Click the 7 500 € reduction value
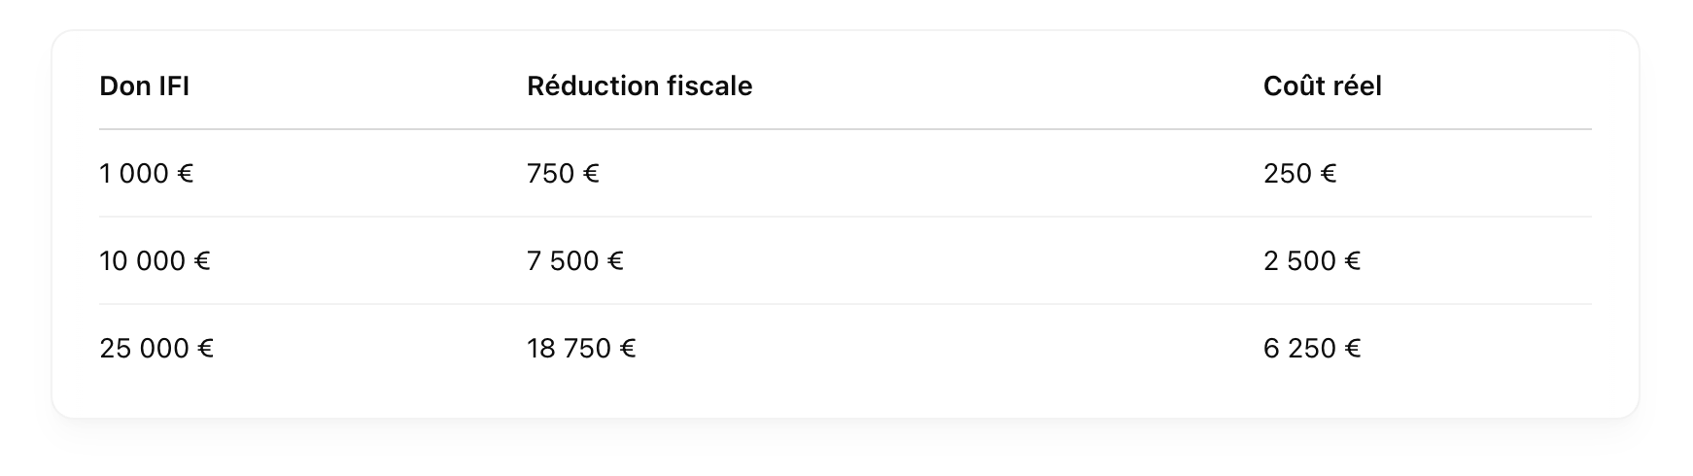This screenshot has height=476, width=1693. (x=575, y=261)
